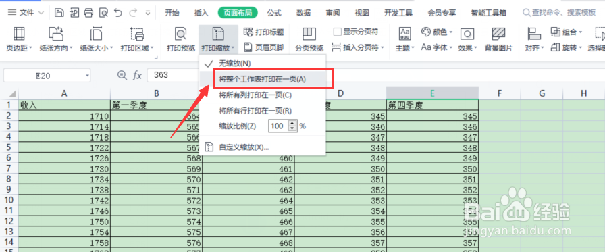
Task: Click the 打印预览 print preview button
Action: (180, 39)
